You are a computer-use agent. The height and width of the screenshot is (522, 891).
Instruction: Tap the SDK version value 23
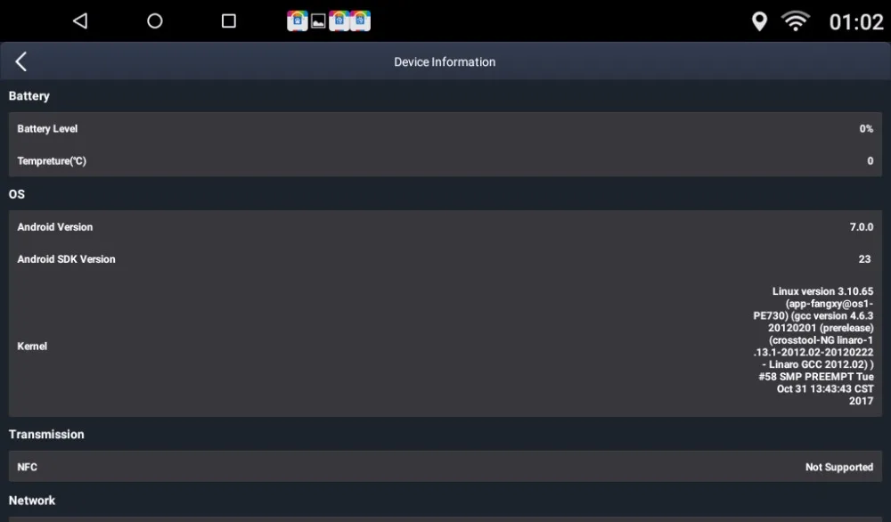pos(864,259)
